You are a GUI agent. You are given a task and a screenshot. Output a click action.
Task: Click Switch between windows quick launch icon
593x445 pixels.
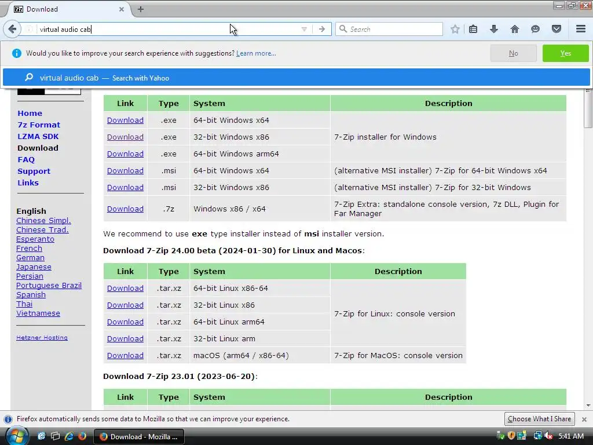56,436
